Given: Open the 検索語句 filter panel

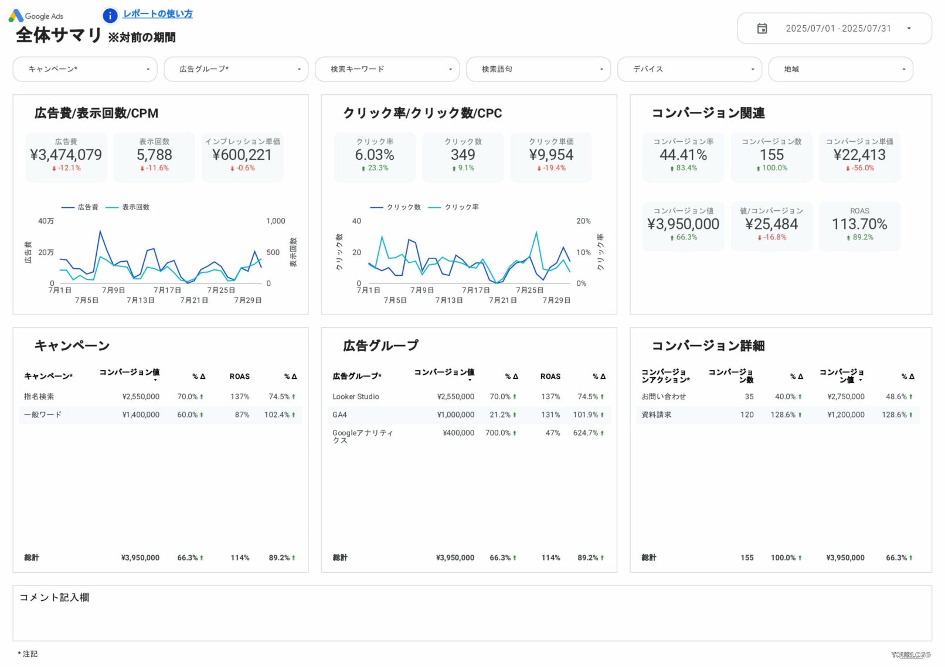Looking at the screenshot, I should tap(538, 69).
